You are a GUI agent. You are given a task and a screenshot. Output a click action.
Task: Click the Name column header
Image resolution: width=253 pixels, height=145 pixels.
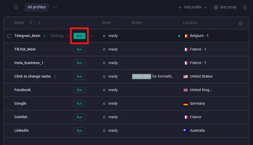pos(19,23)
